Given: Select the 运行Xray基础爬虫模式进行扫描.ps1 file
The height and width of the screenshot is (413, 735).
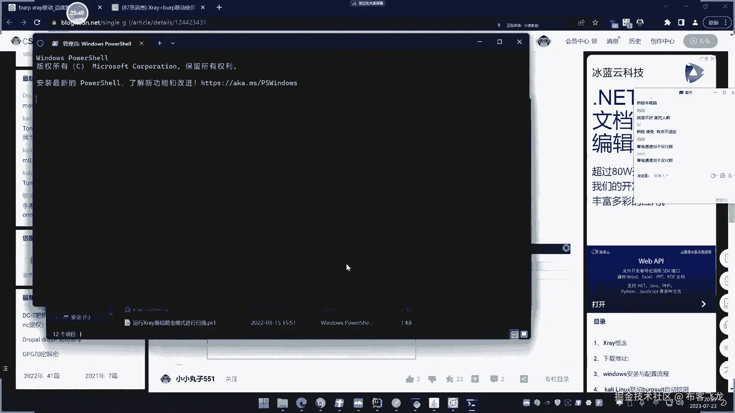Looking at the screenshot, I should click(x=174, y=323).
